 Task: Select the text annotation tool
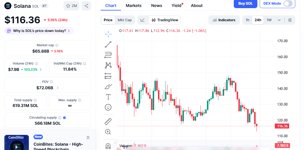108,97
